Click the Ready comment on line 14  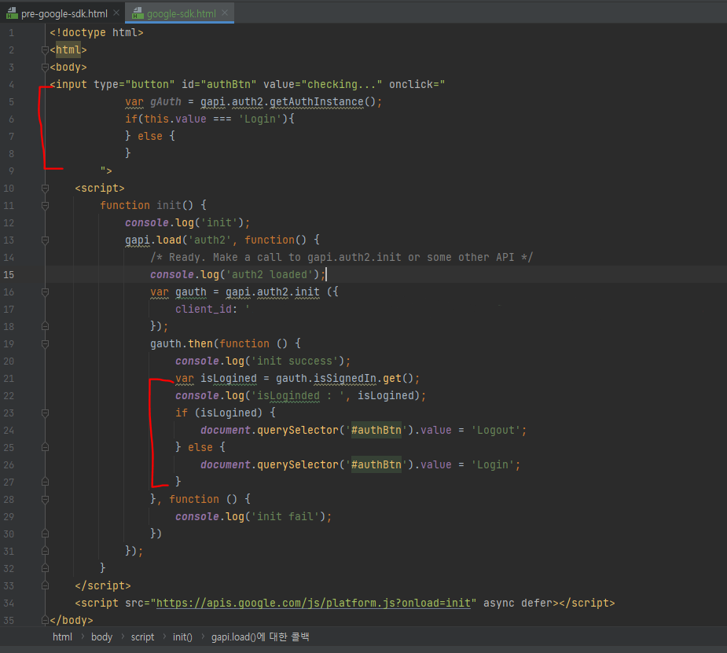(342, 257)
